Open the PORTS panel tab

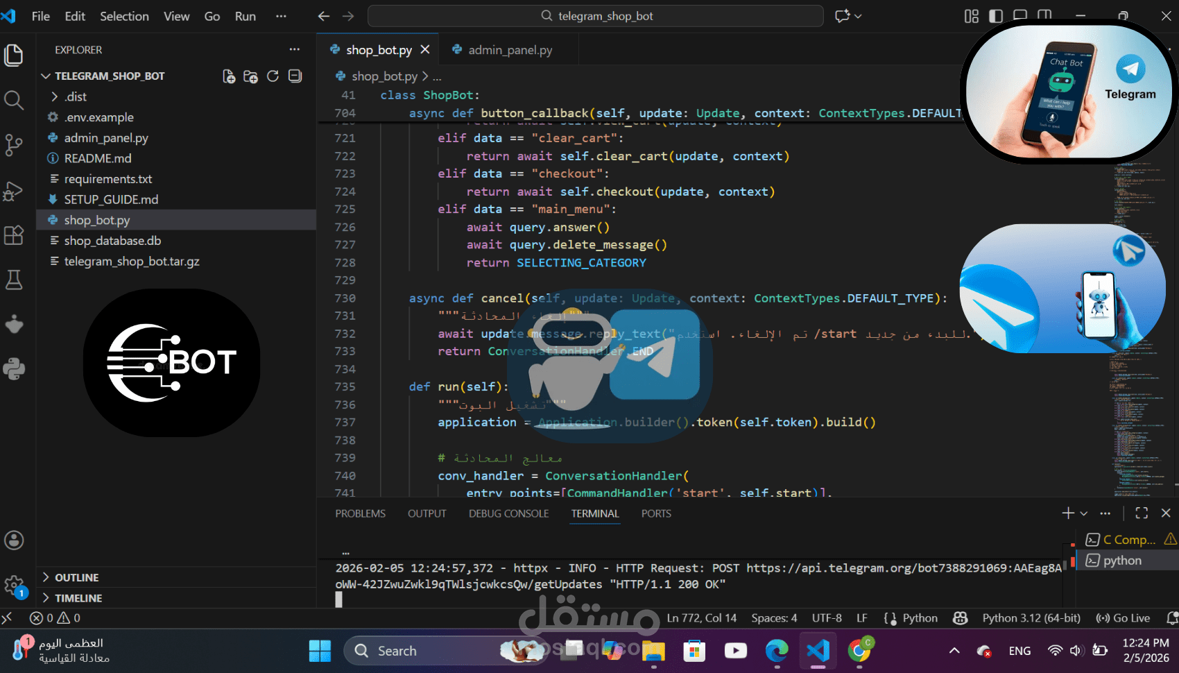(x=656, y=513)
